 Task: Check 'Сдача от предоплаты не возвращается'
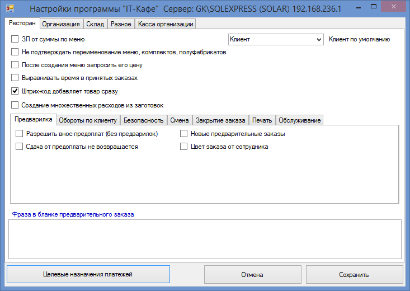click(20, 147)
